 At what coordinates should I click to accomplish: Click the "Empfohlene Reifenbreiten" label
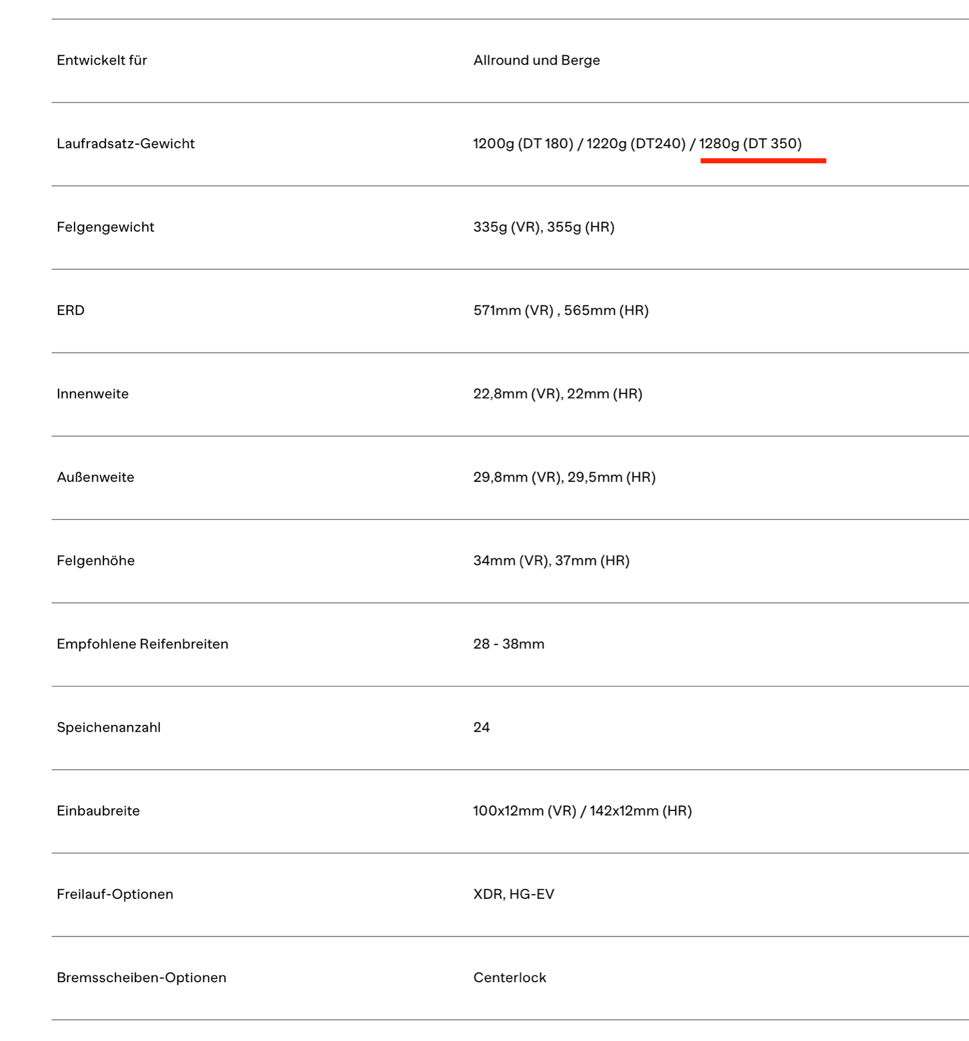(x=143, y=643)
